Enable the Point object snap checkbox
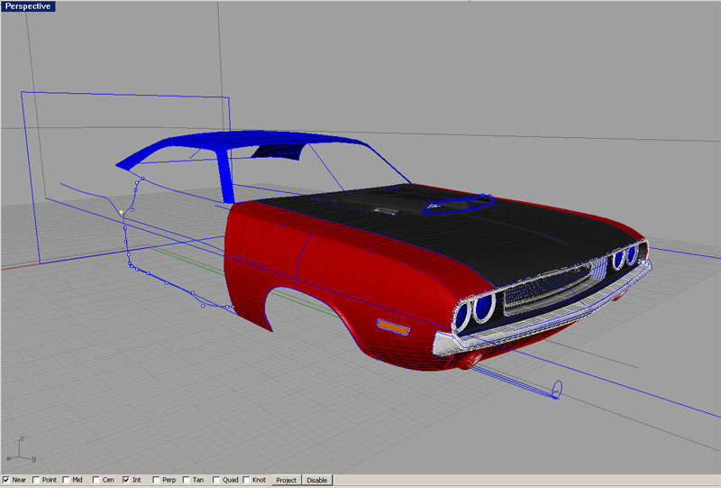Image resolution: width=721 pixels, height=488 pixels. click(x=36, y=480)
